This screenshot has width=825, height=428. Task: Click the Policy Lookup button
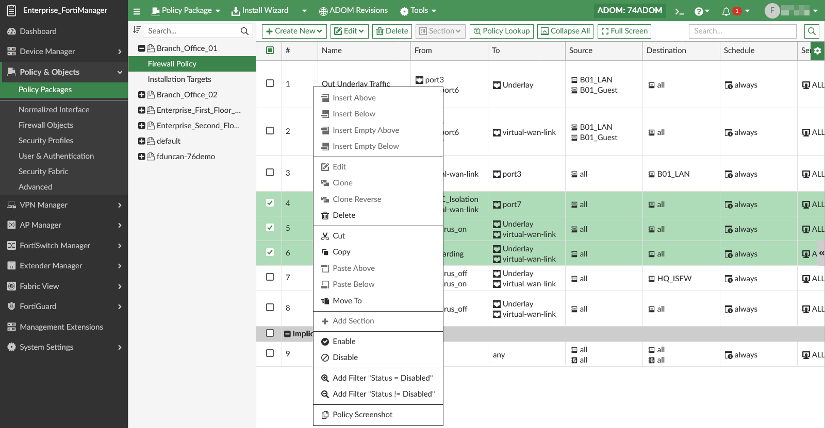click(502, 31)
